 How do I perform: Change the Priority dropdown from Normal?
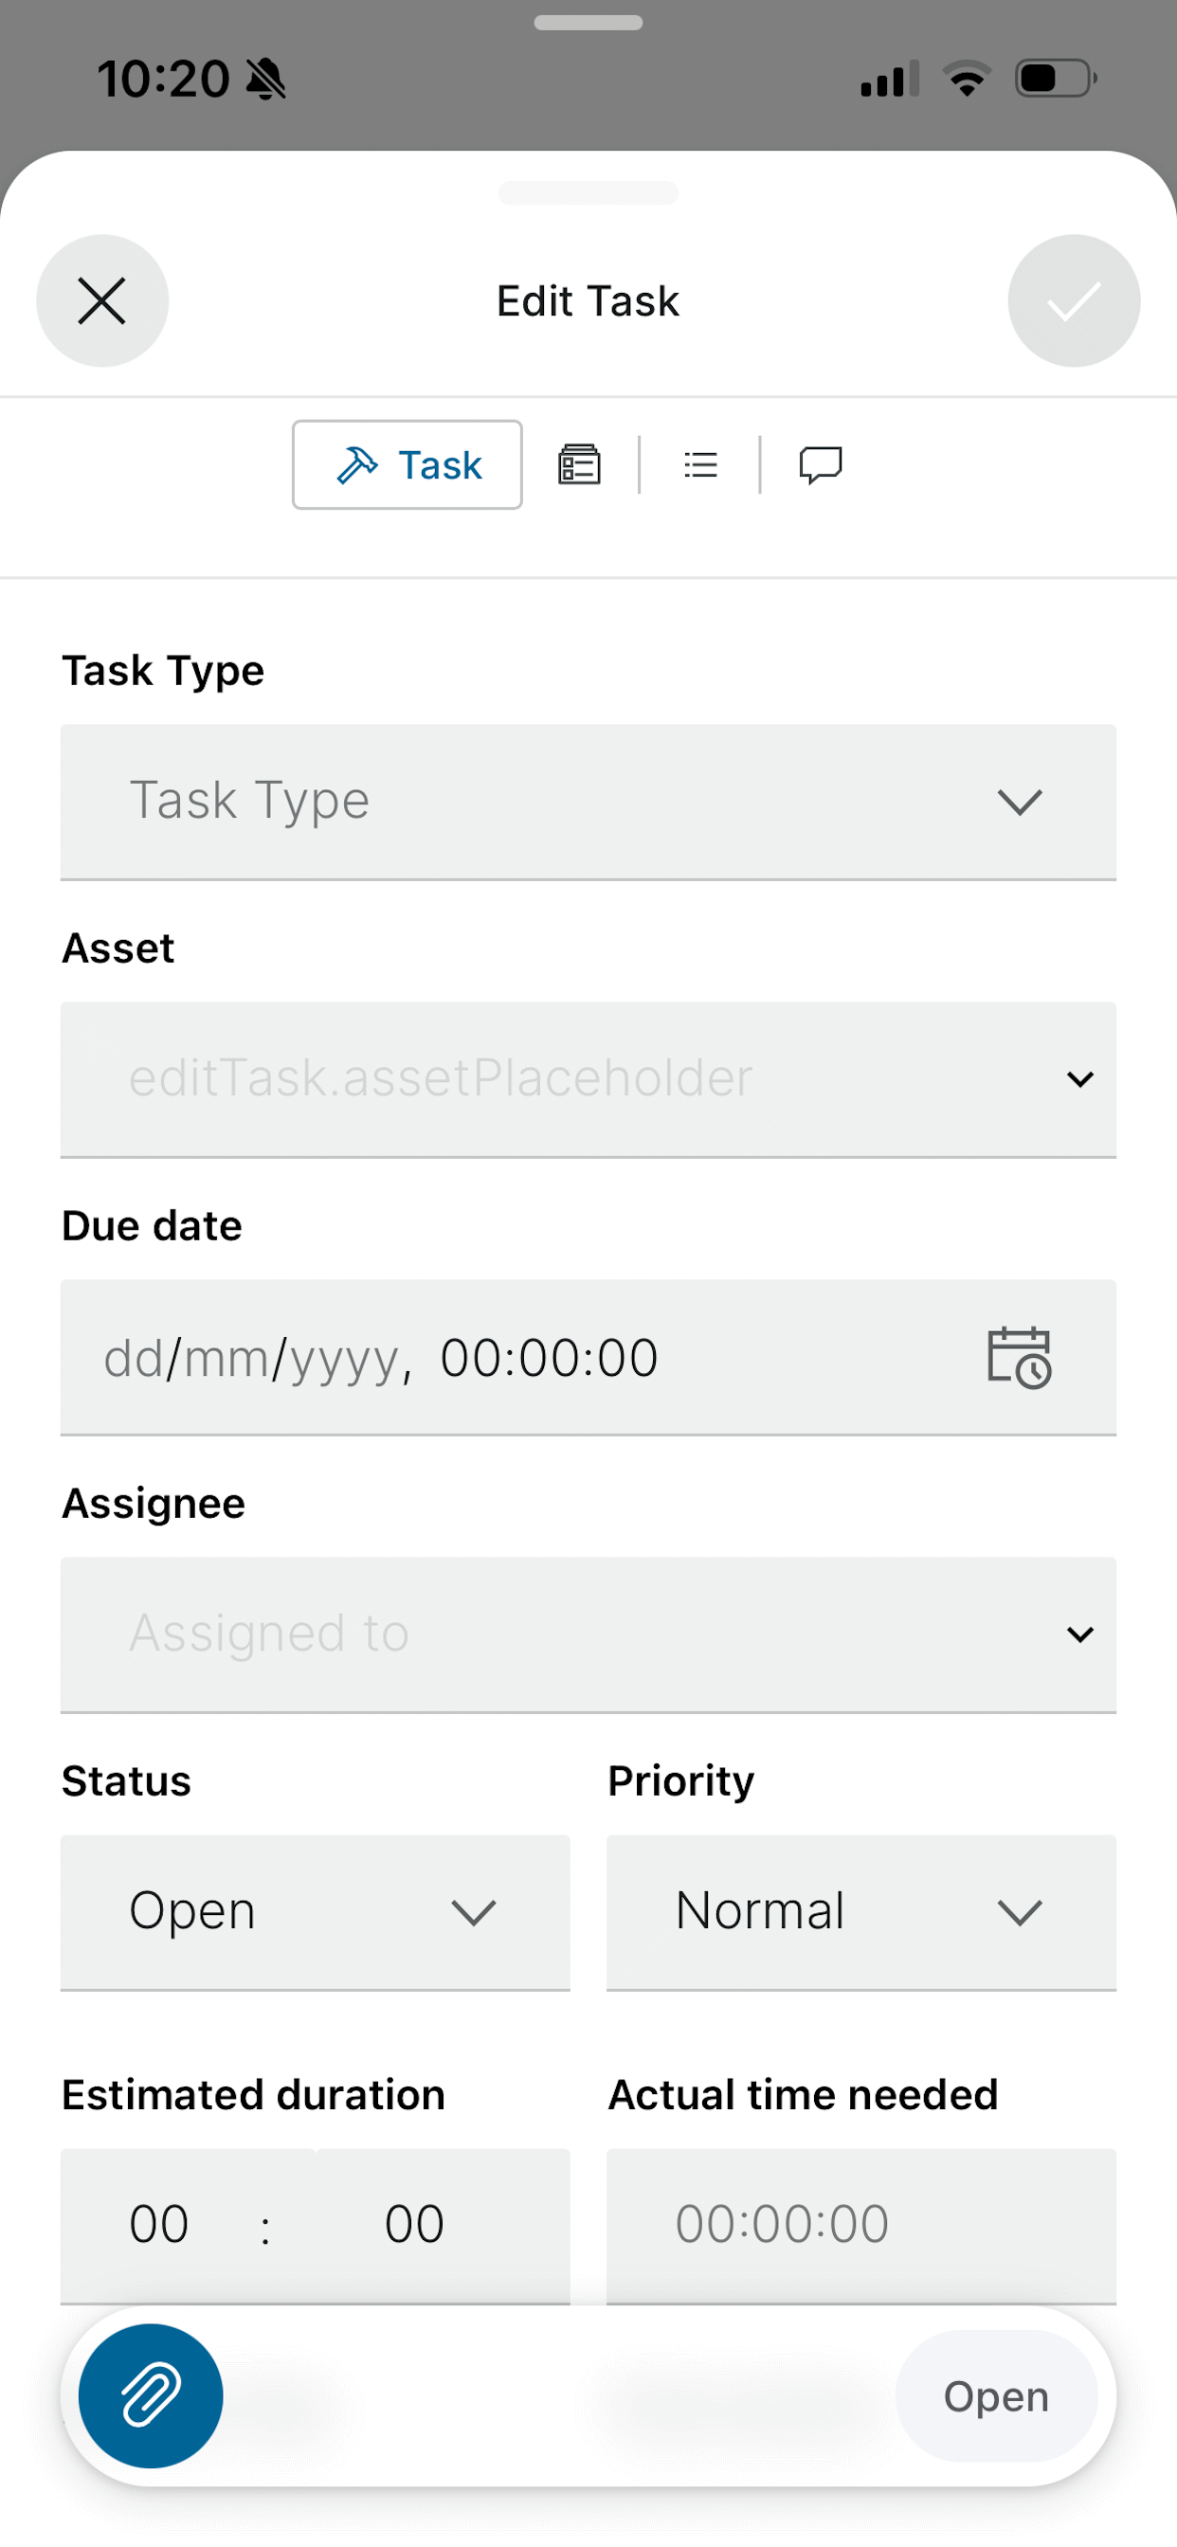point(861,1912)
